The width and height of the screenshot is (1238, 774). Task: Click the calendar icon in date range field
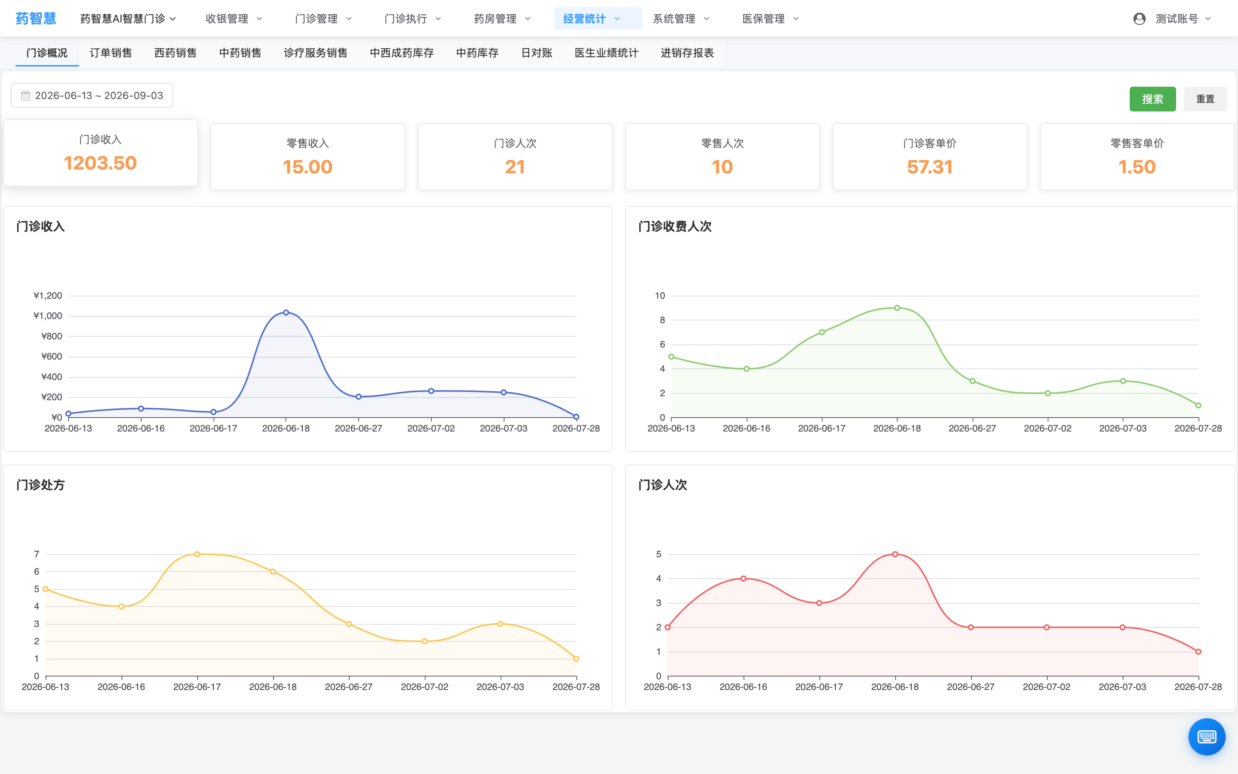[x=26, y=96]
